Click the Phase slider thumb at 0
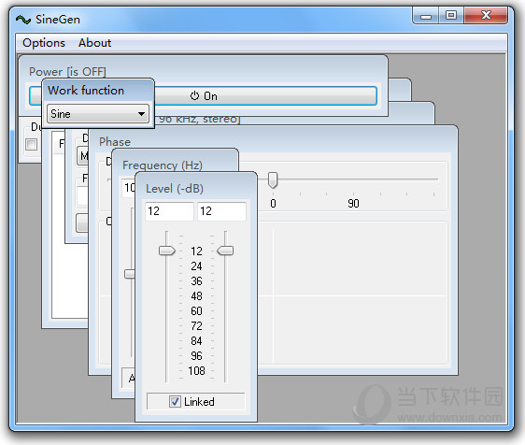525x445 pixels. pyautogui.click(x=273, y=180)
